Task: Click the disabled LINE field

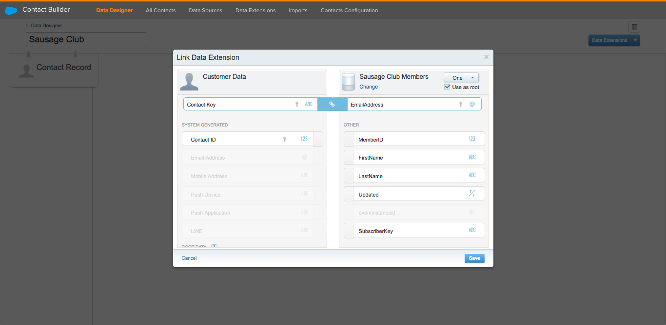Action: point(248,231)
